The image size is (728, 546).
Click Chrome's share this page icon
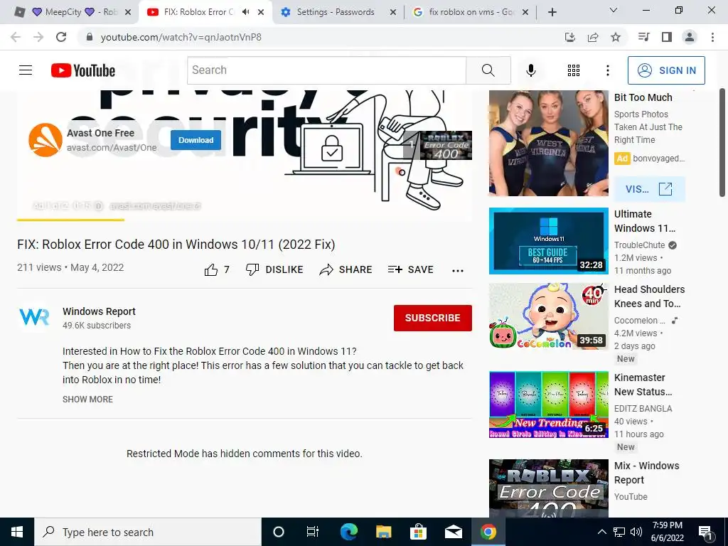[593, 37]
